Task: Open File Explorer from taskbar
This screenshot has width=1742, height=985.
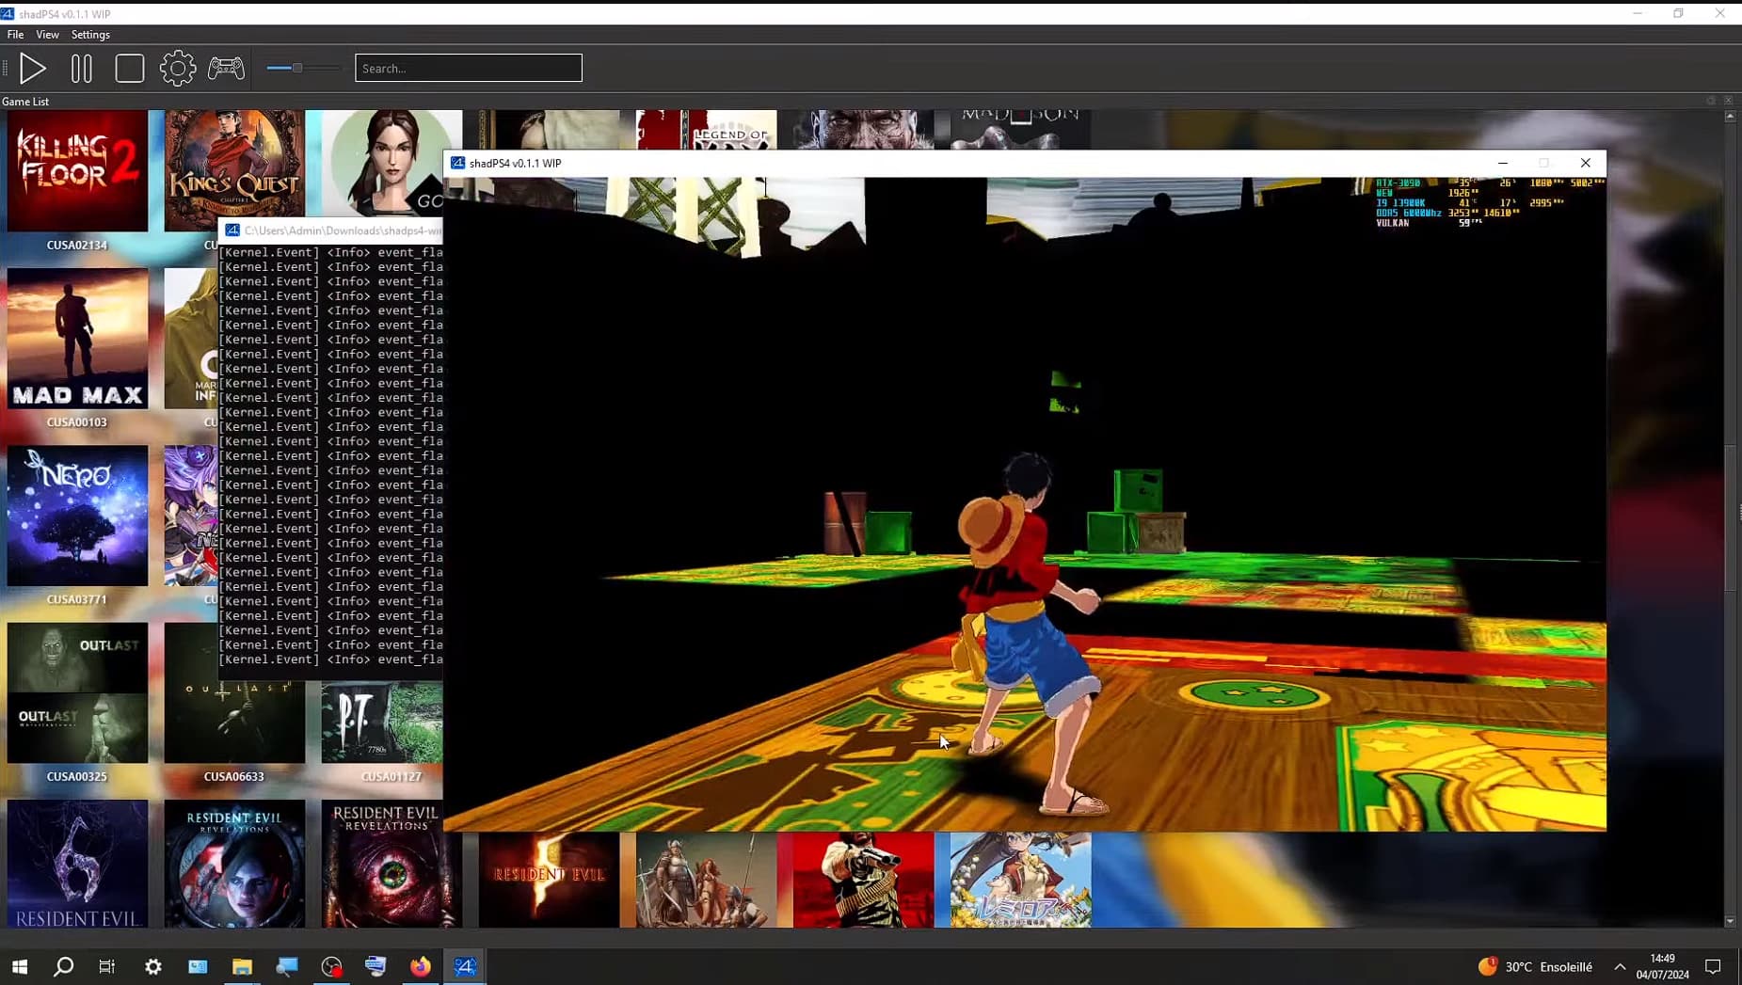Action: coord(242,966)
